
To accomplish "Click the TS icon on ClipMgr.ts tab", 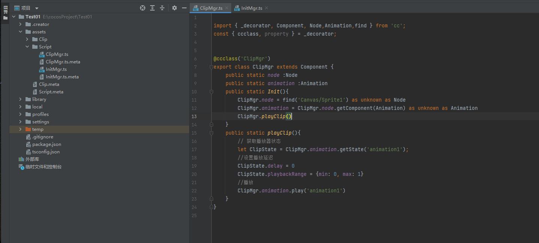I will click(196, 8).
